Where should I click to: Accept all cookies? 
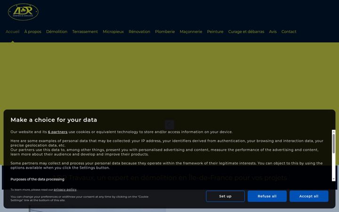pos(309,196)
